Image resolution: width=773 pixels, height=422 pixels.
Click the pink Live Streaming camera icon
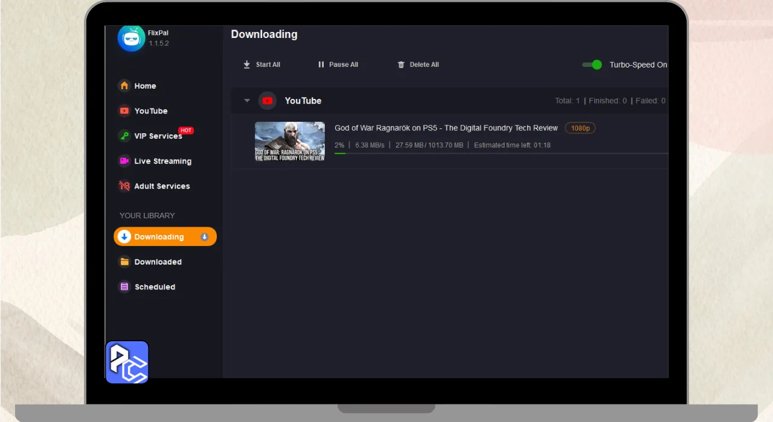[124, 161]
